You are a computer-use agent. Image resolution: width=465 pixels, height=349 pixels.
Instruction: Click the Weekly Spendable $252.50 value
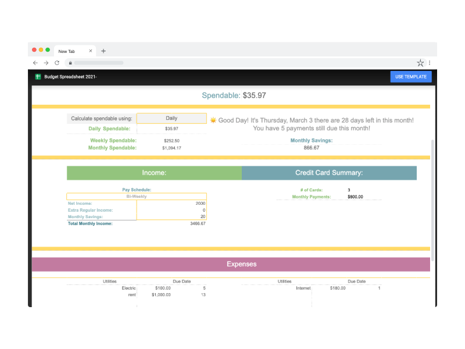pyautogui.click(x=171, y=141)
